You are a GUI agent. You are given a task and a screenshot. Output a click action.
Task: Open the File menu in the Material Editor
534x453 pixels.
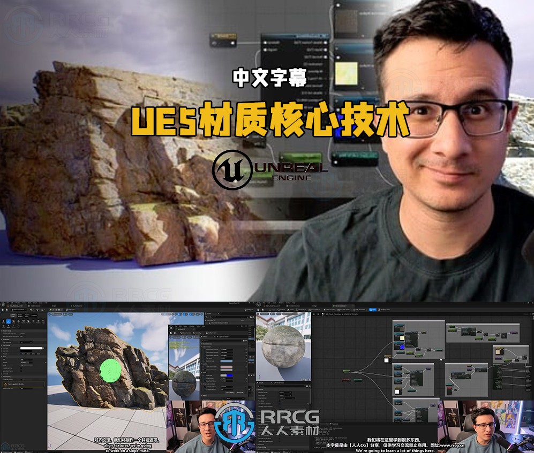point(264,303)
